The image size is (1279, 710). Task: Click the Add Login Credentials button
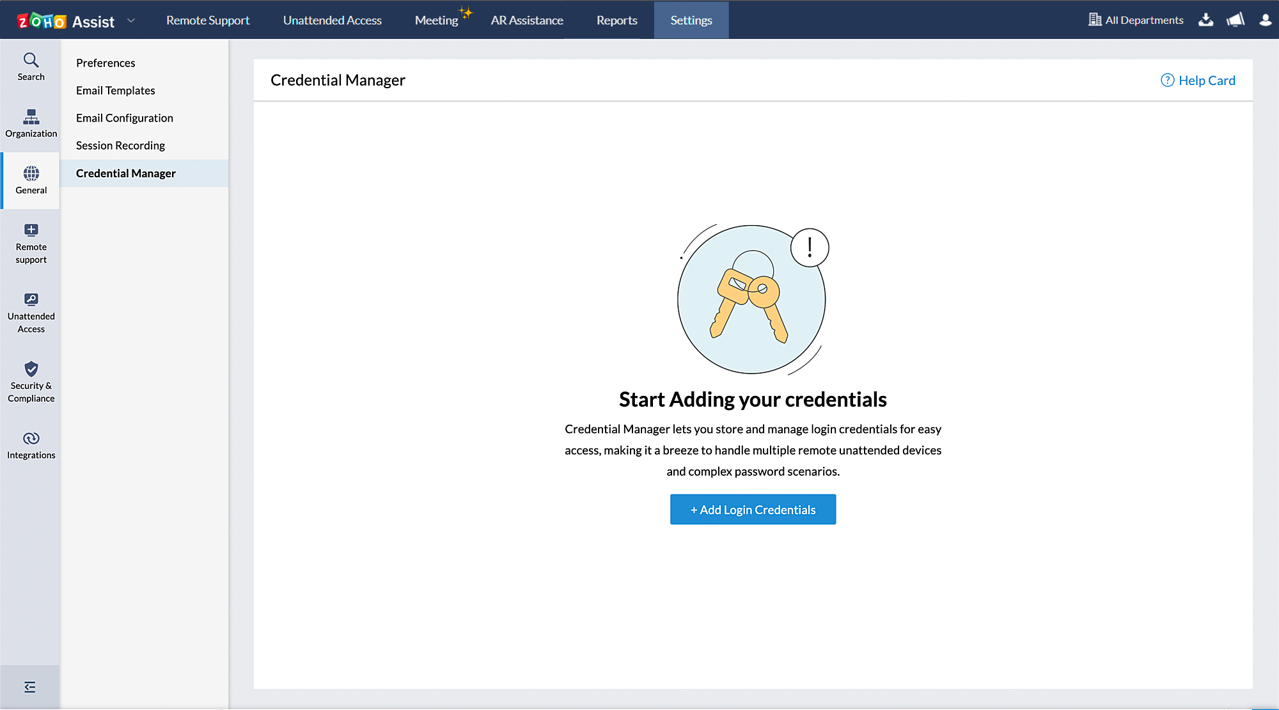click(753, 509)
